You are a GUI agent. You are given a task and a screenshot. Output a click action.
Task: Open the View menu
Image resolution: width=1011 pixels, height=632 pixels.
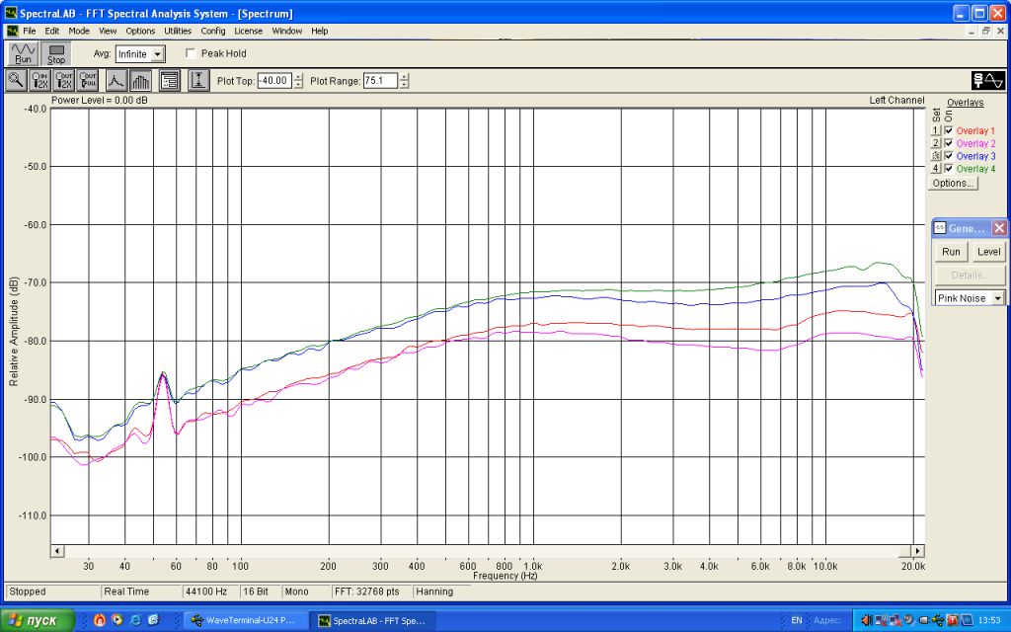tap(108, 31)
